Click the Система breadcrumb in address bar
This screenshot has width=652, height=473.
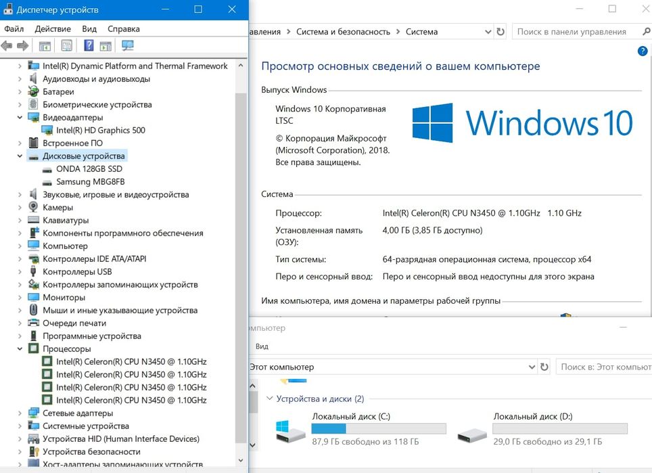[x=421, y=32]
